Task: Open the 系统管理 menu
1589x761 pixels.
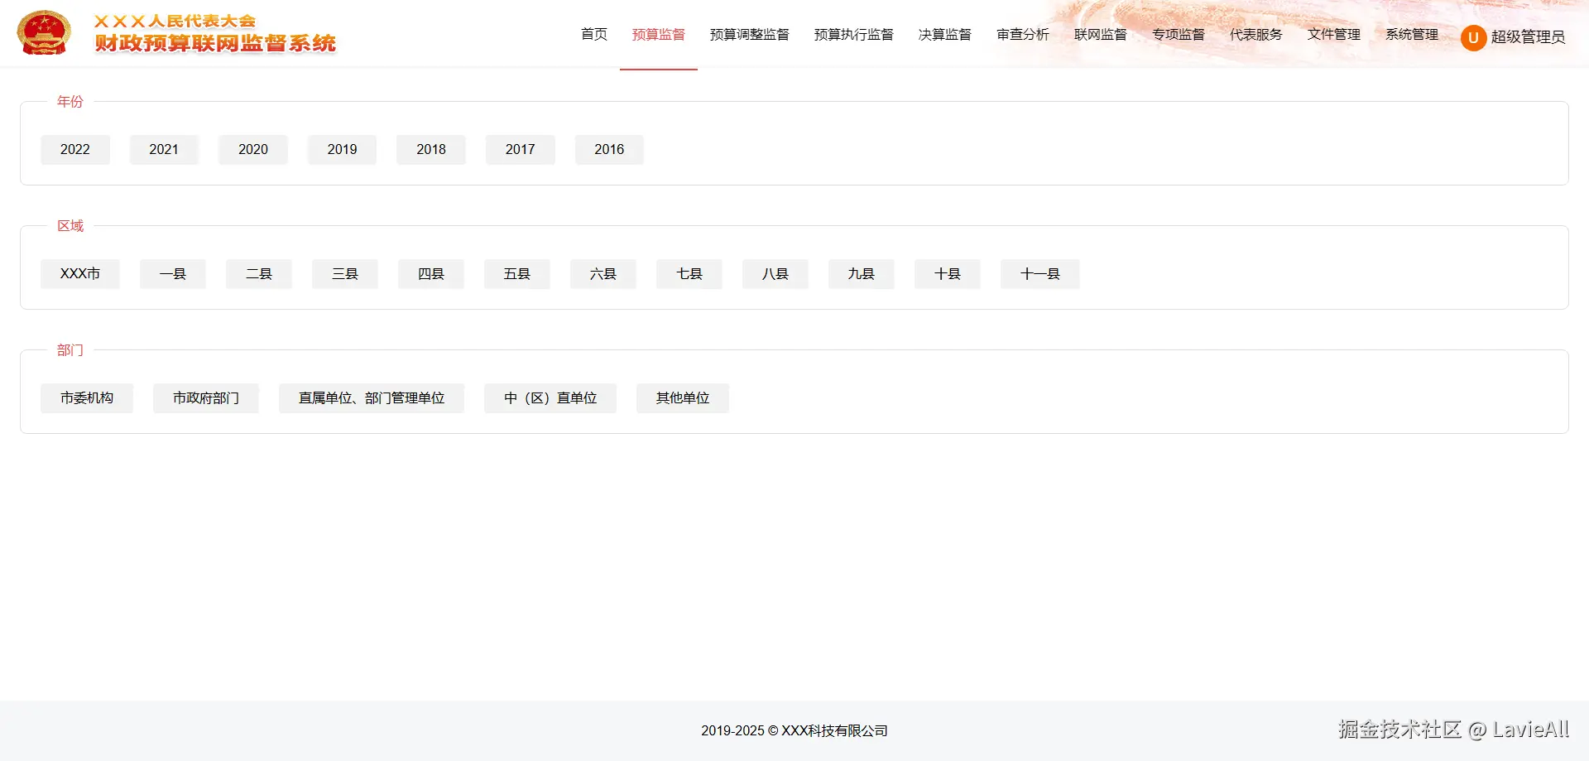Action: 1411,35
